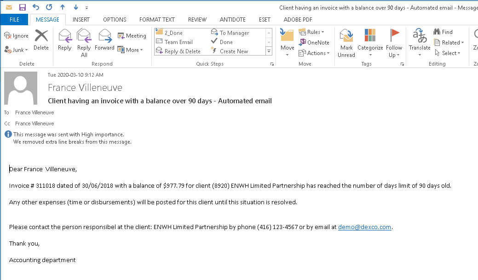The width and height of the screenshot is (478, 280).
Task: Click the Find button in Editing group
Action: [x=443, y=32]
